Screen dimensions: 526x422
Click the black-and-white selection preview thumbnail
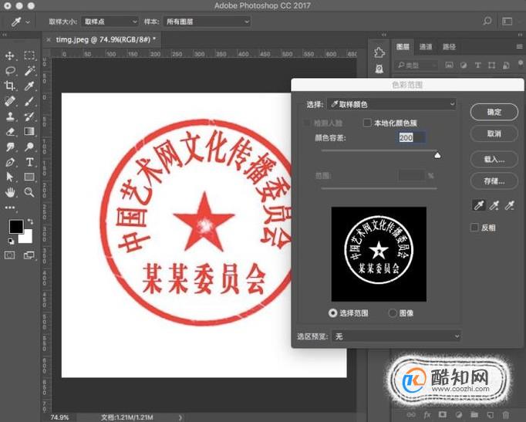(x=379, y=254)
